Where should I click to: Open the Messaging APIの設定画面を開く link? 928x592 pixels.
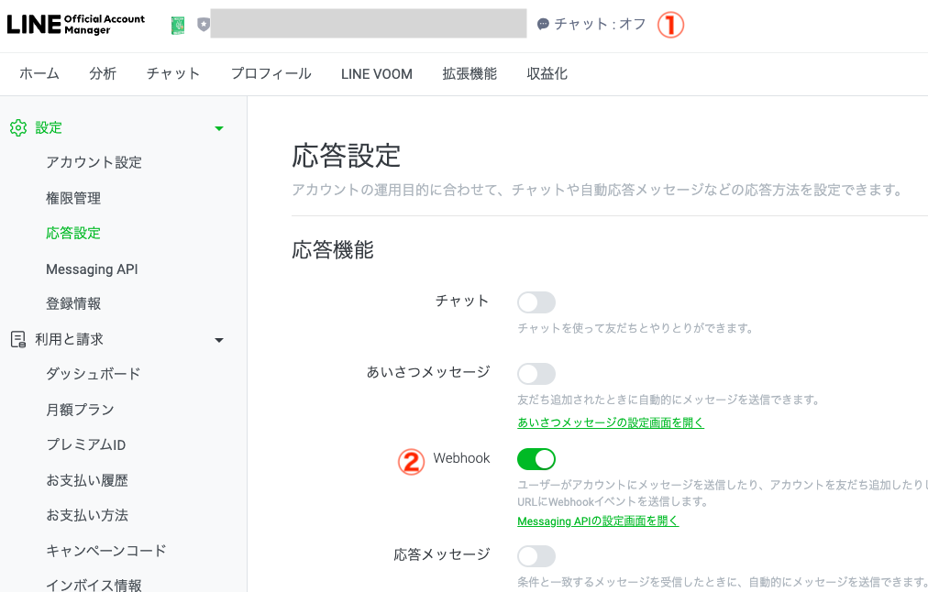tap(598, 521)
